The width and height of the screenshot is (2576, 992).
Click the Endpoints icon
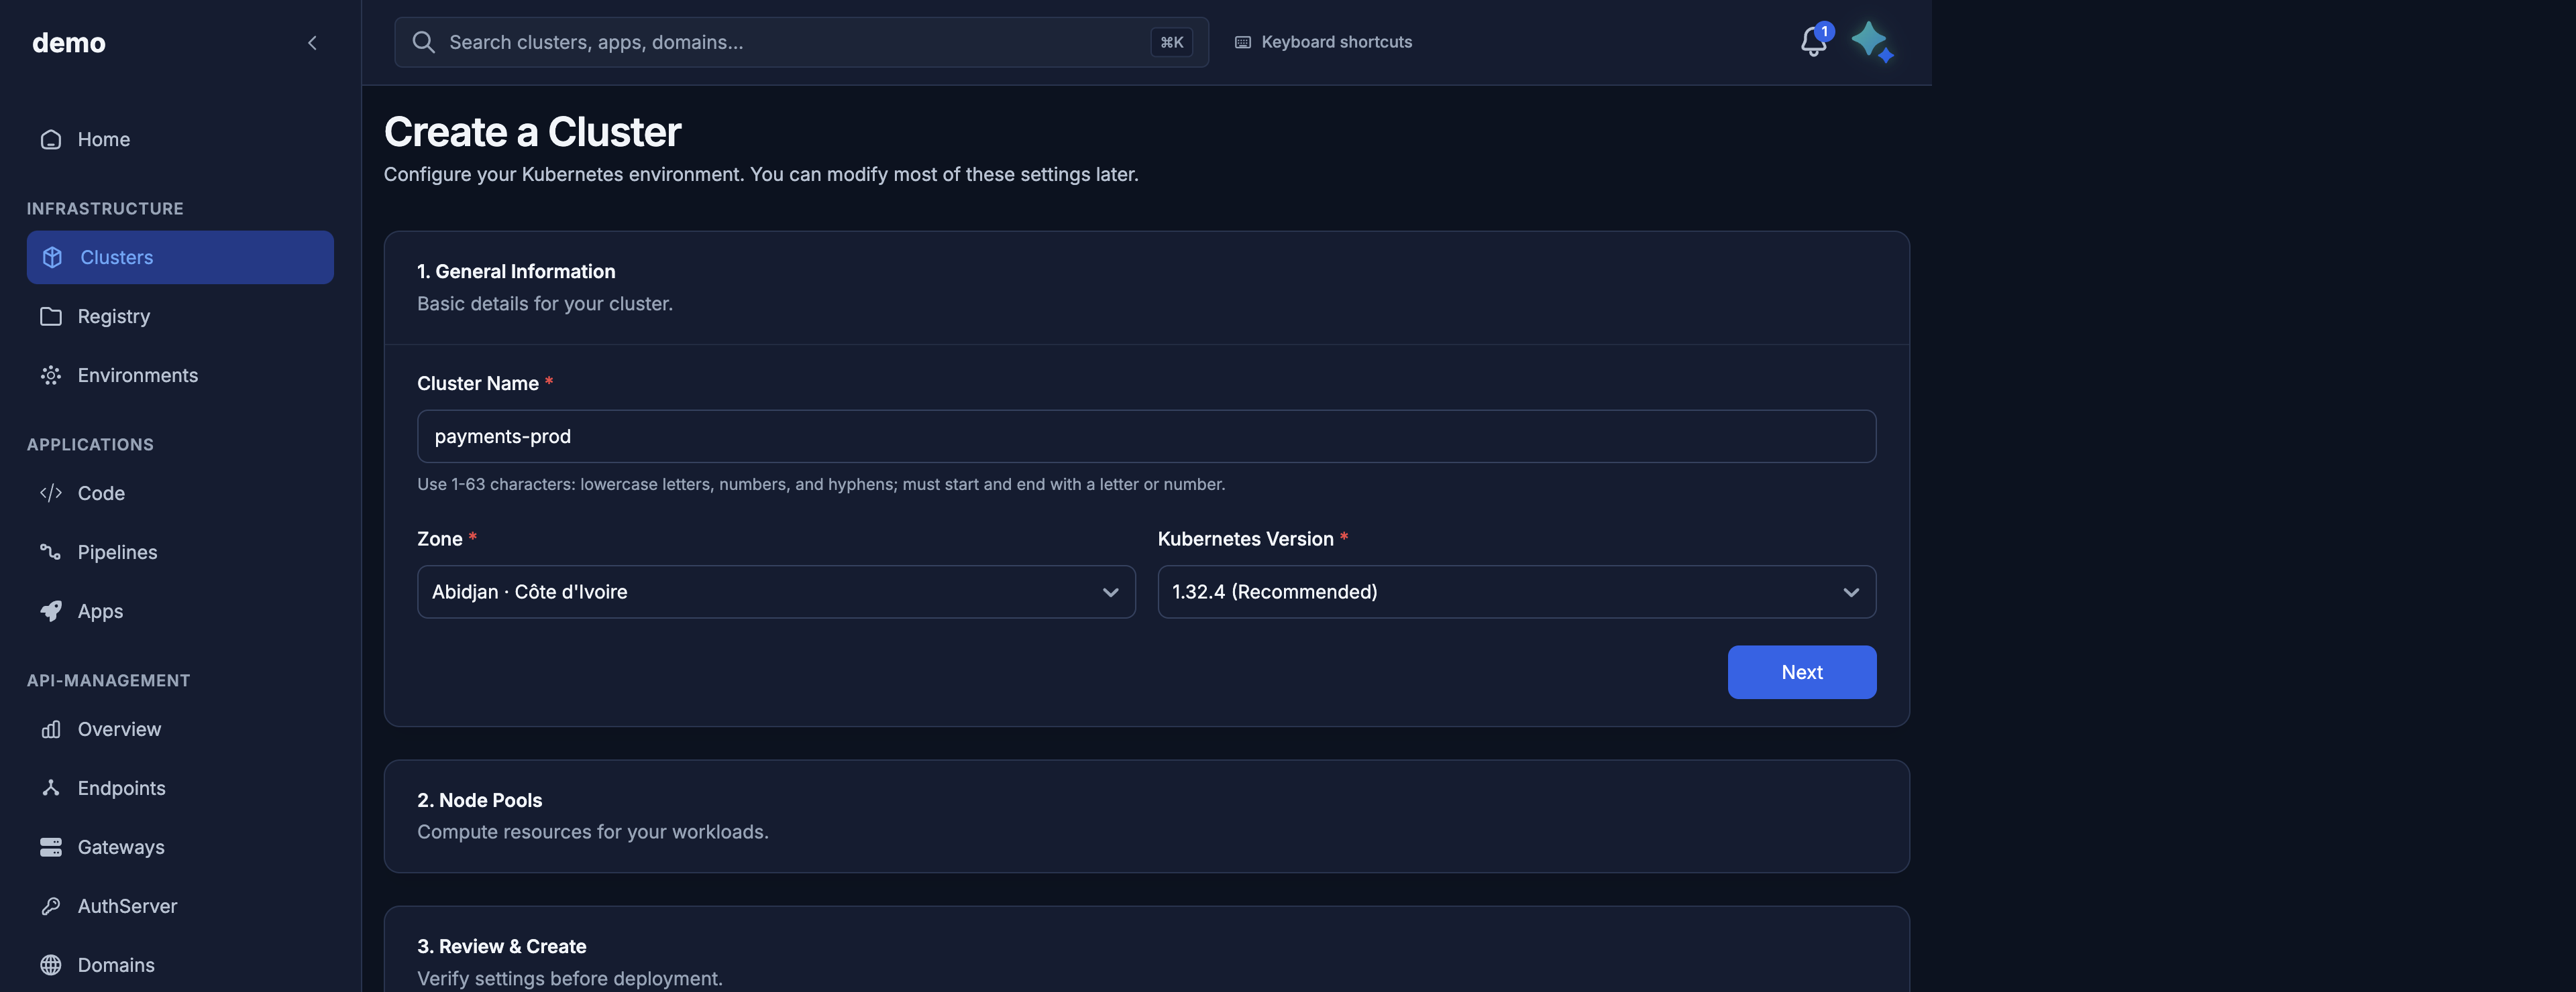(51, 788)
